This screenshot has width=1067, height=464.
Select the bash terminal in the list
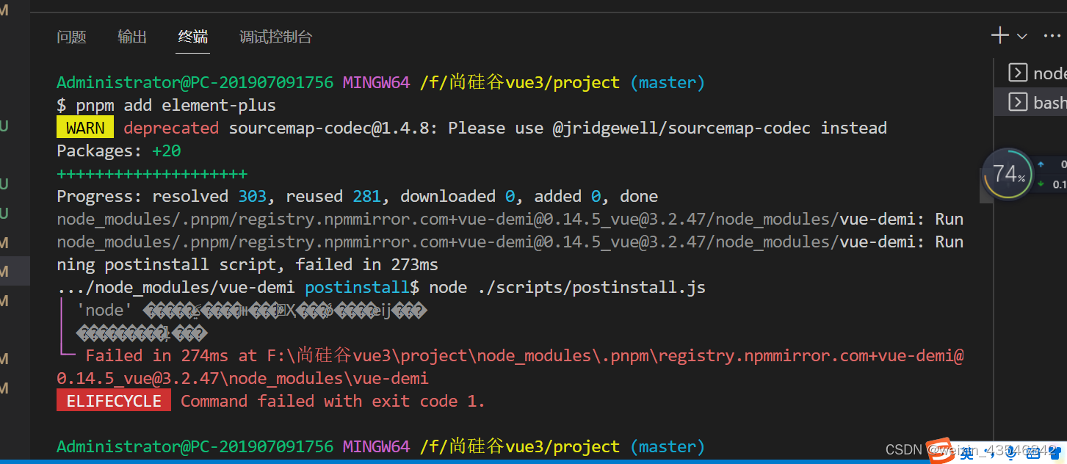(1030, 102)
